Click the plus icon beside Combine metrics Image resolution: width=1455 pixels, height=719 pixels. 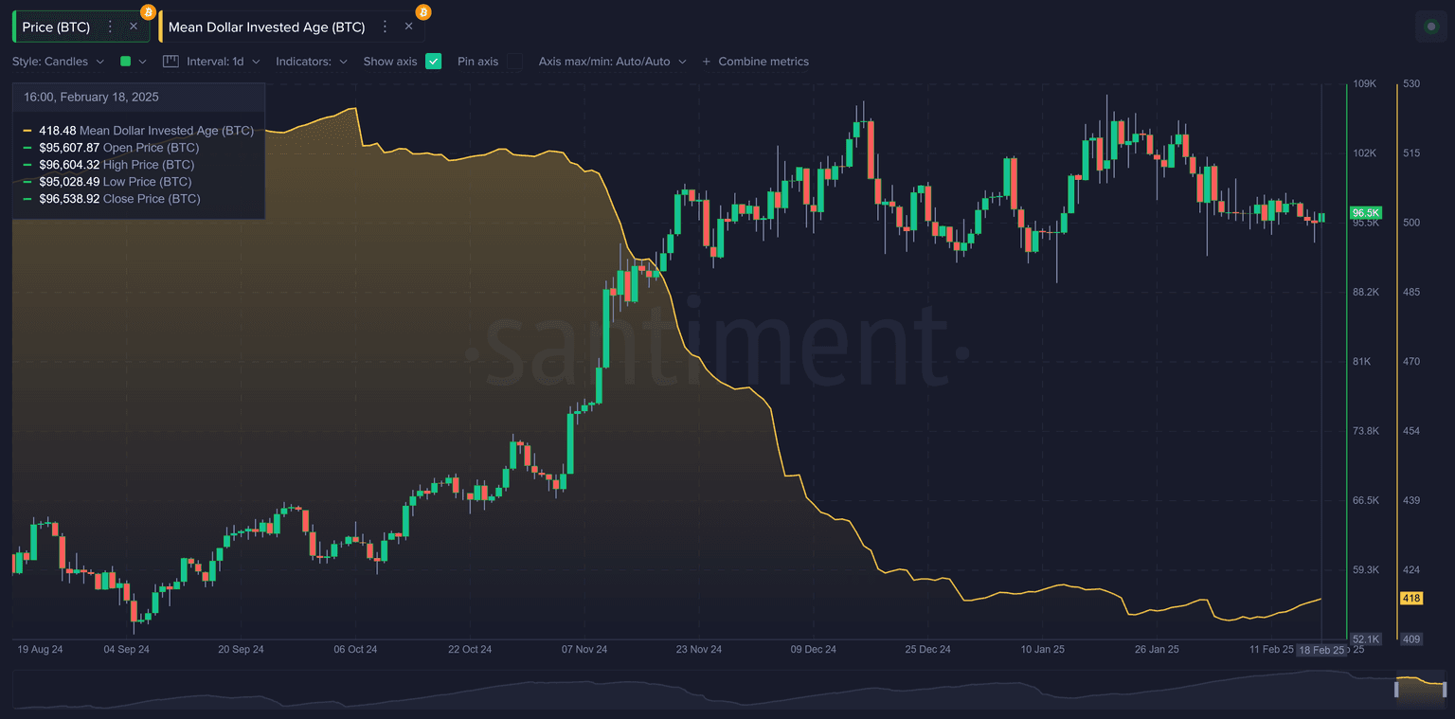(x=706, y=62)
